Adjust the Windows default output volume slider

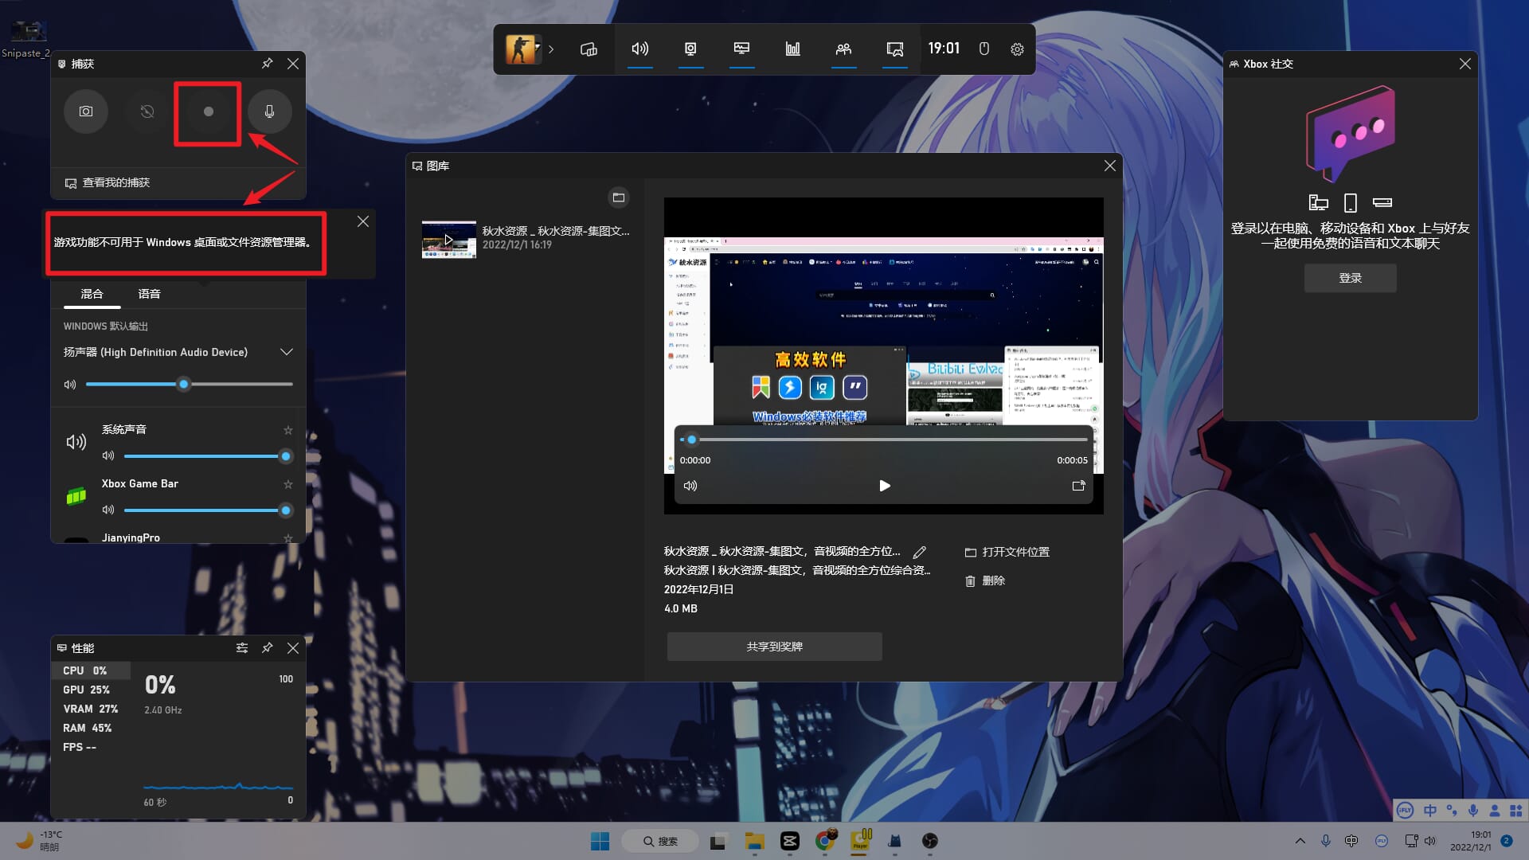(x=184, y=384)
